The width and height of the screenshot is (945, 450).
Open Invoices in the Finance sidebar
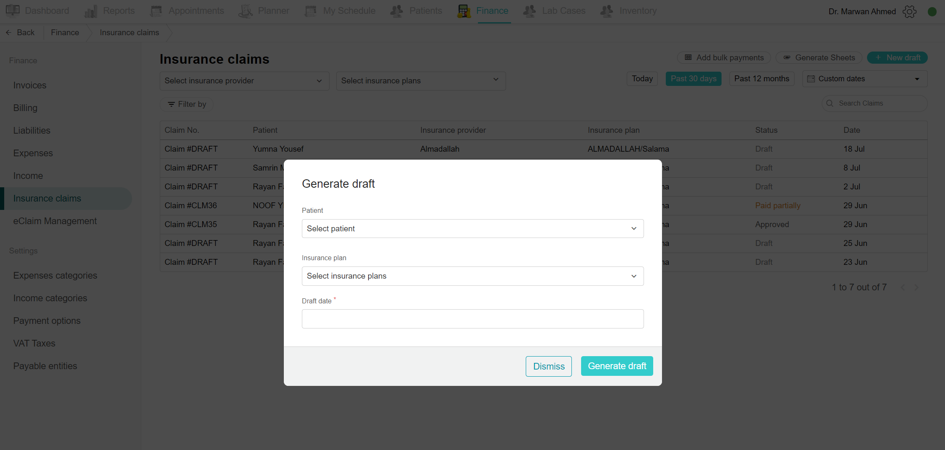tap(30, 85)
